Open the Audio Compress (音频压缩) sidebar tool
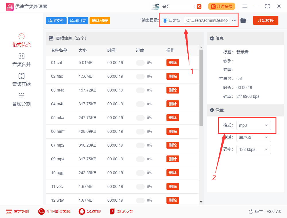This screenshot has height=218, width=287. (x=22, y=80)
